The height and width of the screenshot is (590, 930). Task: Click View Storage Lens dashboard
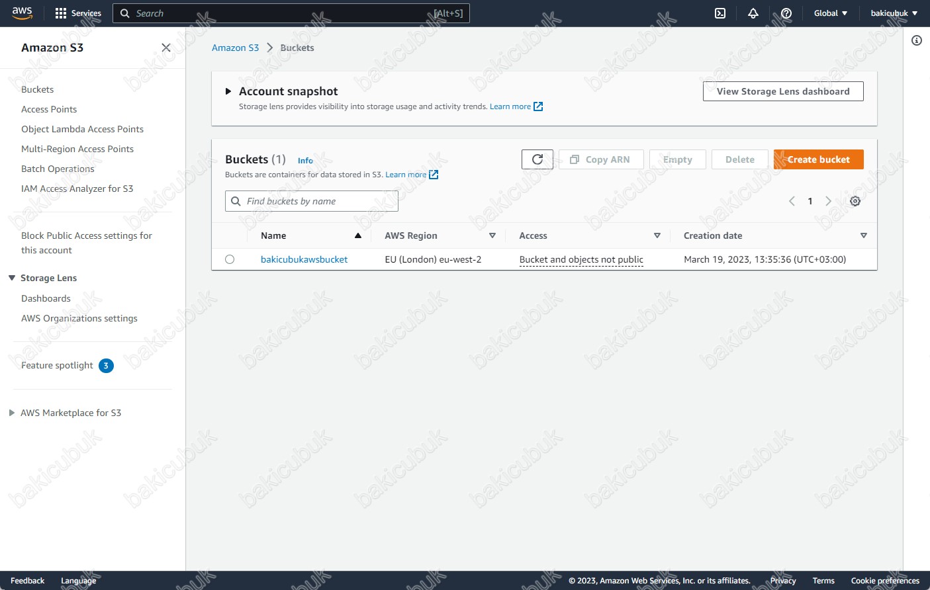point(783,91)
